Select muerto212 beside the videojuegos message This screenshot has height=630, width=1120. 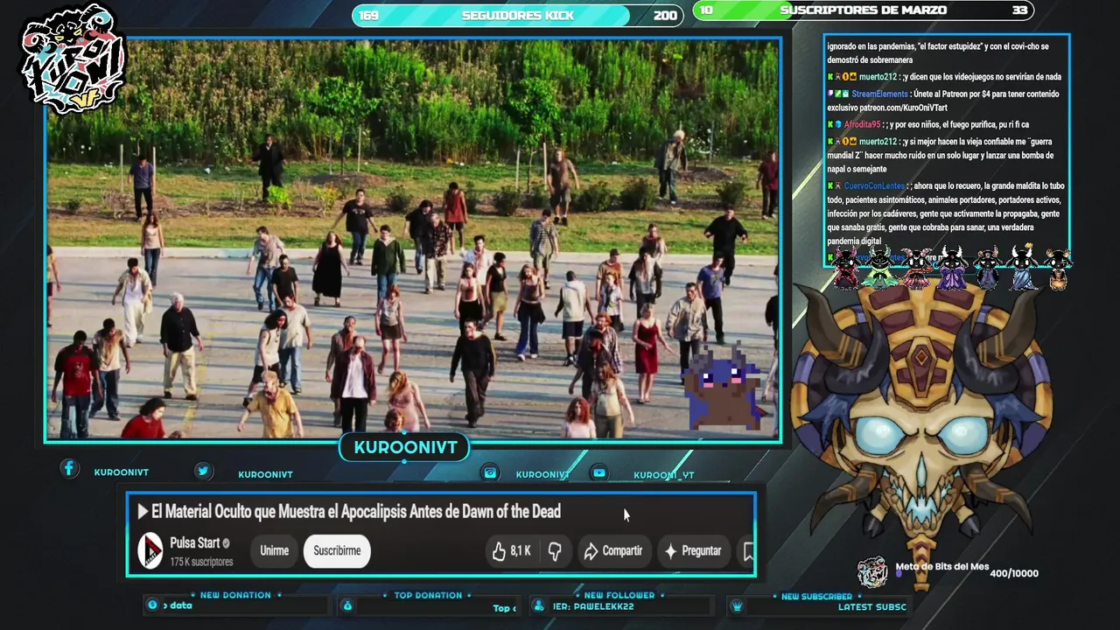tap(878, 77)
